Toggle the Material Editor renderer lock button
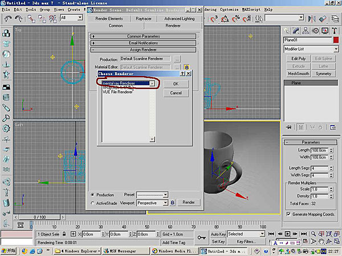Screen dimensions: 342x256 point(187,67)
